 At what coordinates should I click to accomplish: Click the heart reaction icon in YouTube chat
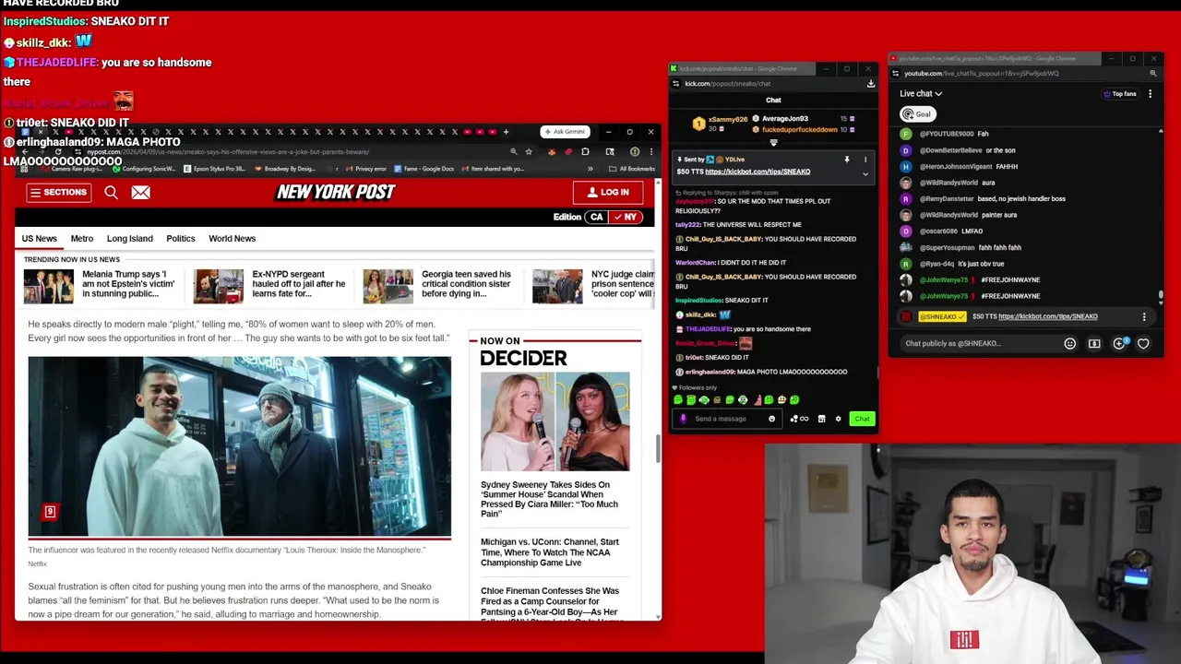[1143, 343]
